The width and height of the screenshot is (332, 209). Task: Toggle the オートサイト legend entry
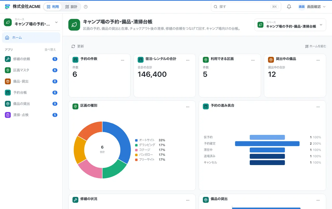tap(150, 140)
